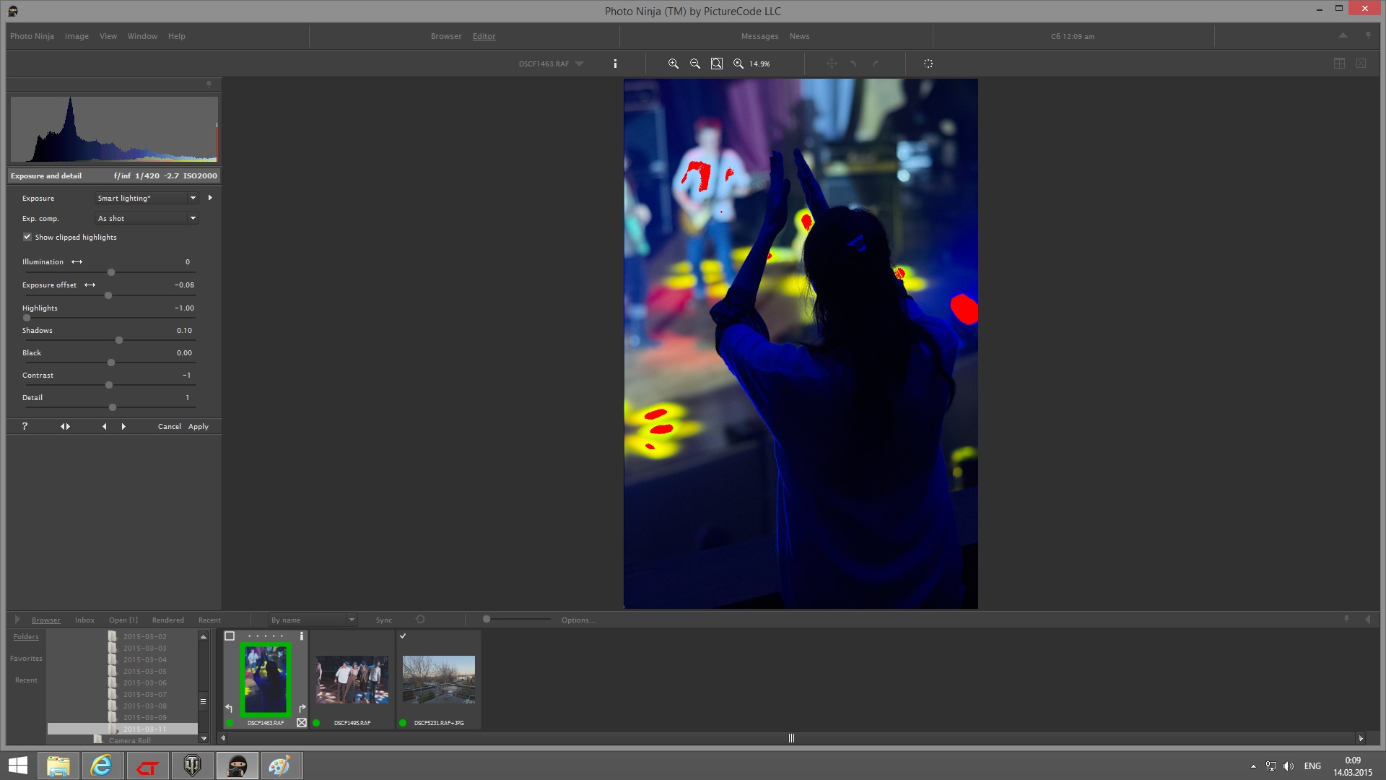
Task: Open Internet Explorer from the taskbar
Action: [x=101, y=766]
